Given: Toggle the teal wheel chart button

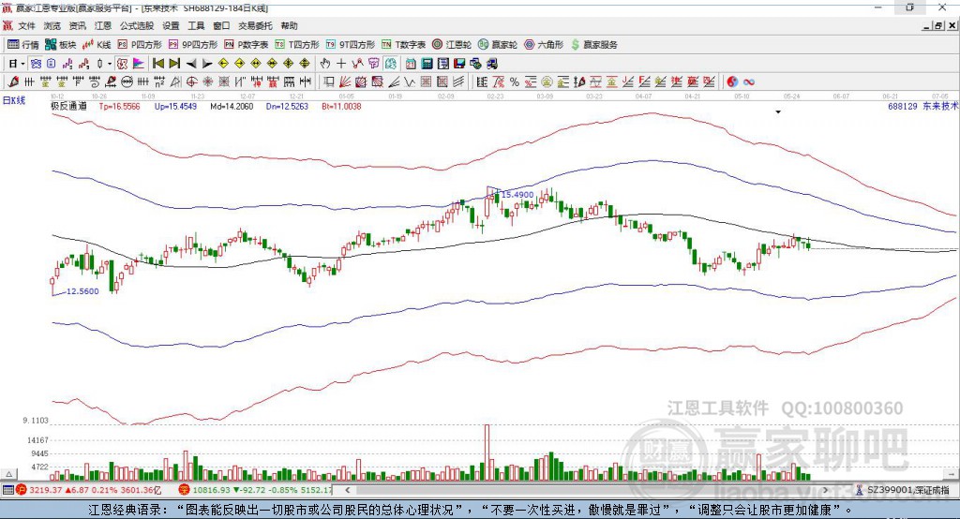Looking at the screenshot, I should [391, 64].
